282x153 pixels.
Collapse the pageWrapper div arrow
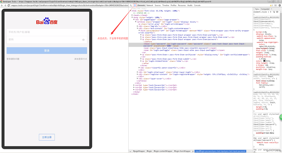(x=134, y=20)
